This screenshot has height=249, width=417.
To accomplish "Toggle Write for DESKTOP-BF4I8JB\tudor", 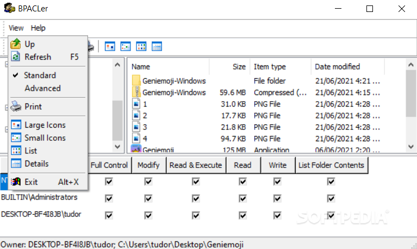I will (277, 215).
